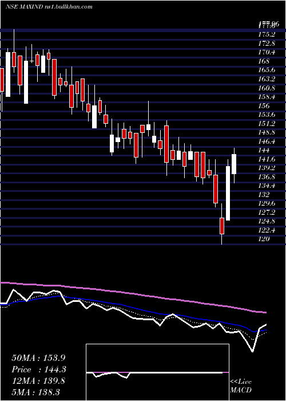
Task: Click the 124.8 price axis label
Action: [x=267, y=221]
